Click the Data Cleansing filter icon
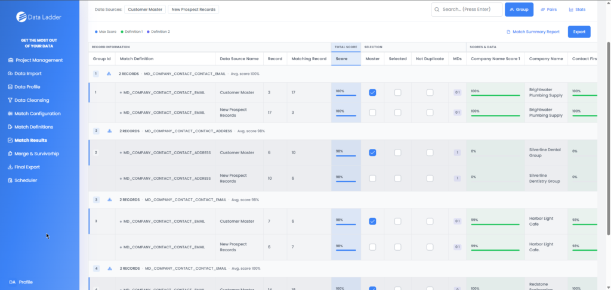 tap(10, 100)
